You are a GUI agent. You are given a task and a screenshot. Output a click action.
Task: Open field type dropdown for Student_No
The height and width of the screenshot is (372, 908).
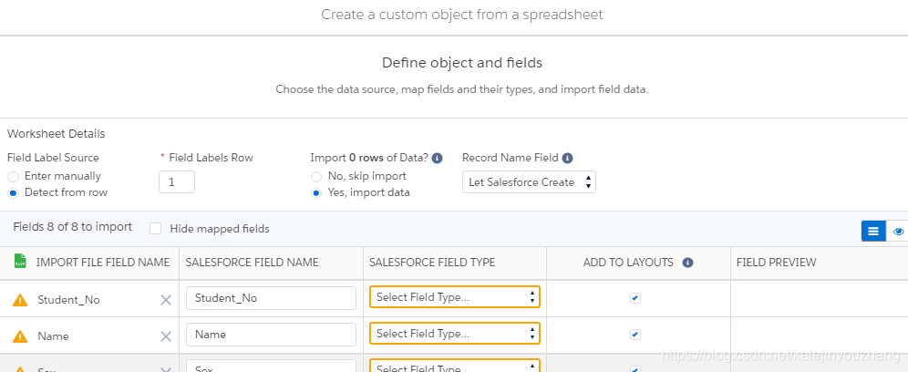tap(454, 297)
